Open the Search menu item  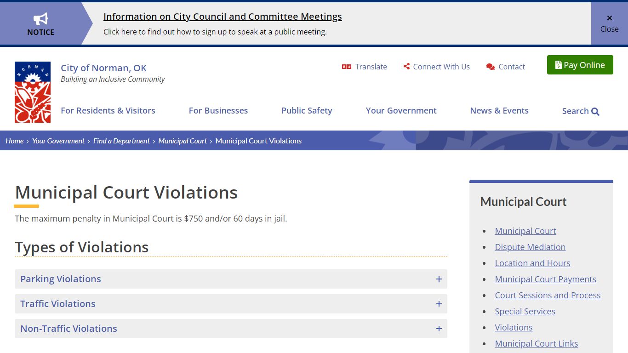581,111
